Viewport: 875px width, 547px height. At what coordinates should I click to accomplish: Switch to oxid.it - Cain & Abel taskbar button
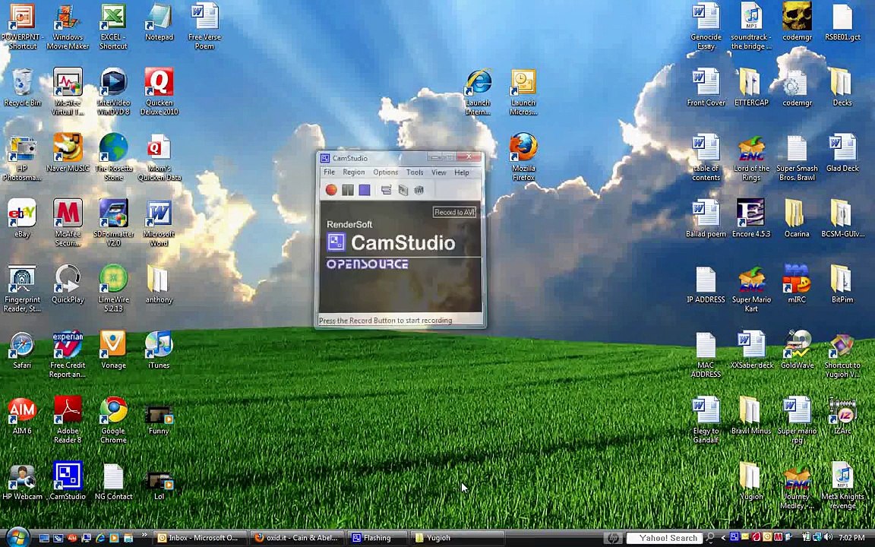pyautogui.click(x=297, y=538)
